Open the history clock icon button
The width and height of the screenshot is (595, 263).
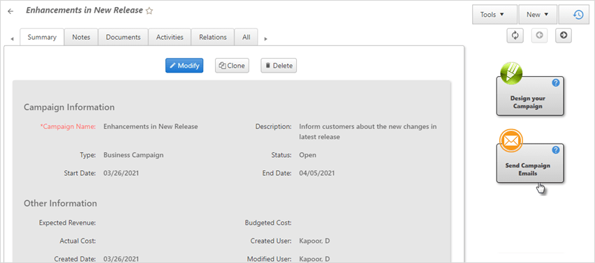(577, 15)
